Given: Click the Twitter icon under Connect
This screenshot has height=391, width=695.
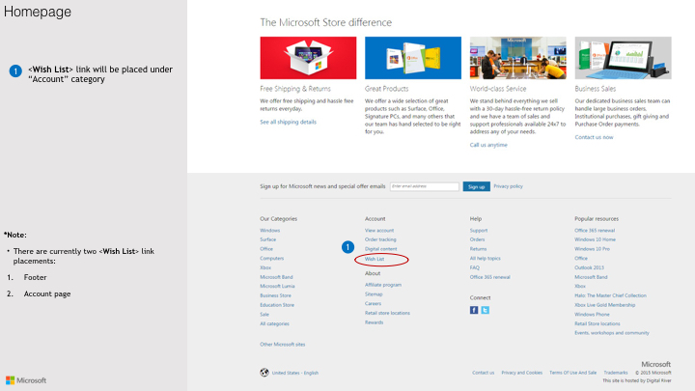Looking at the screenshot, I should (x=485, y=310).
